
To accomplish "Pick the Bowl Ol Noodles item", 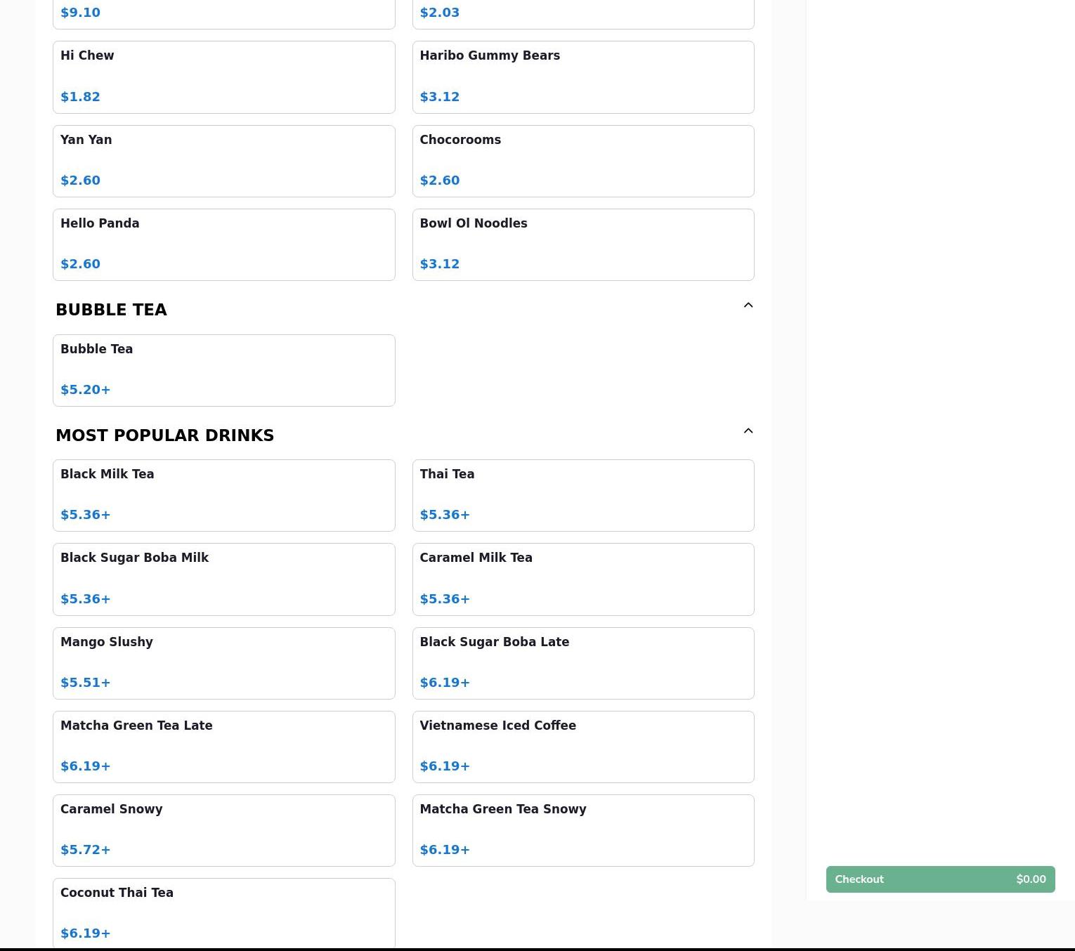I will 582,244.
